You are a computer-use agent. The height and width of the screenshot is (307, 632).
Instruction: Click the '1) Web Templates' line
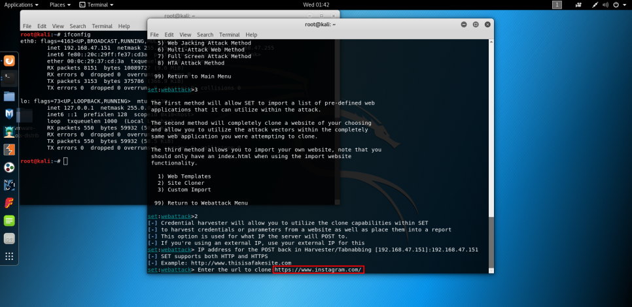(184, 176)
